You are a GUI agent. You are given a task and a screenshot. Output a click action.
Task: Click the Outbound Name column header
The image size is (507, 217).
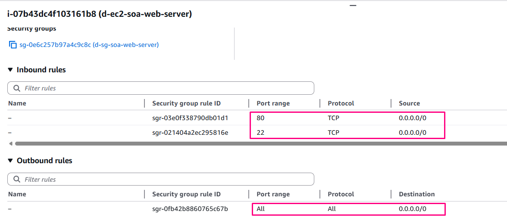(17, 194)
